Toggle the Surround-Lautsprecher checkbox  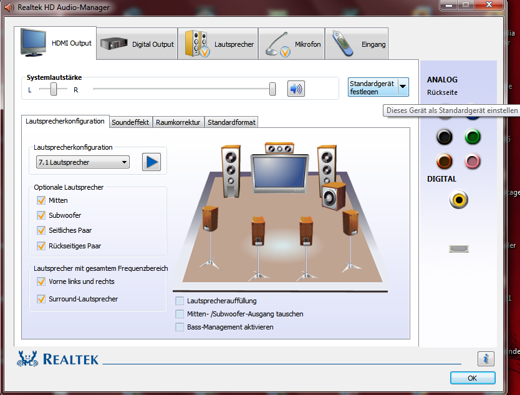point(41,299)
